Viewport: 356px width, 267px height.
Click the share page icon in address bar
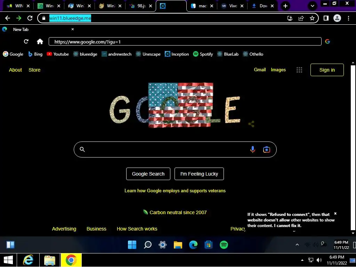[x=301, y=18]
